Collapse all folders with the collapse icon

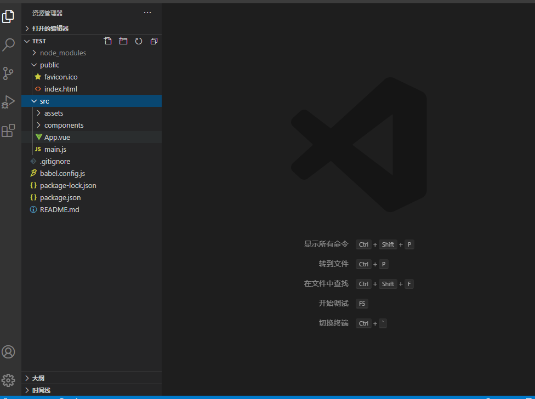coord(154,41)
